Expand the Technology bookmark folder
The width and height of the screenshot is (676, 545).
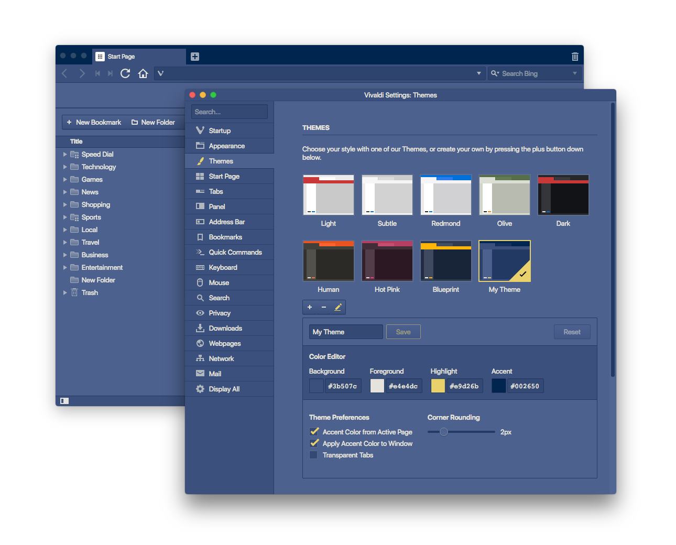pos(65,167)
